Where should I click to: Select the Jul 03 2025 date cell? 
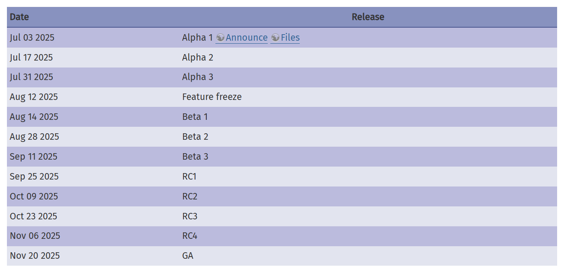[x=32, y=38]
